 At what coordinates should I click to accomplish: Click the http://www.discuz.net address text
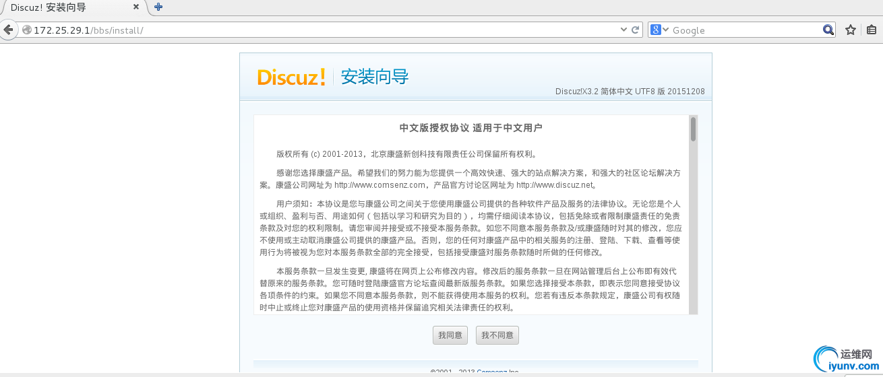point(555,185)
